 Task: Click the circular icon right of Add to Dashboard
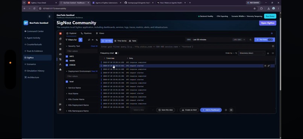pos(226,110)
